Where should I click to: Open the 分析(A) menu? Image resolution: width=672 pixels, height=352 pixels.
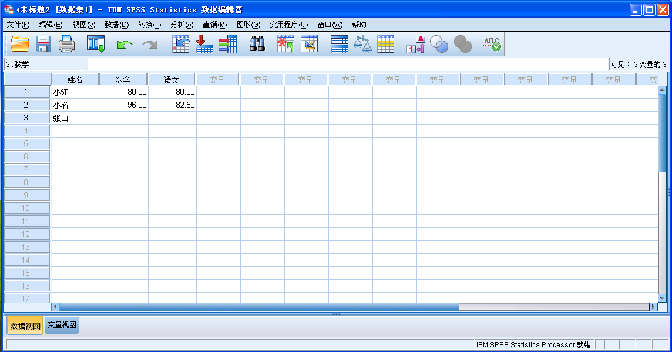click(x=182, y=25)
